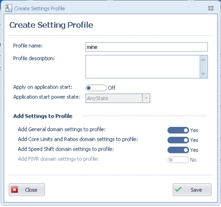Image resolution: width=221 pixels, height=207 pixels.
Task: Open the AnyState power state dropdown arrow
Action: pos(146,98)
